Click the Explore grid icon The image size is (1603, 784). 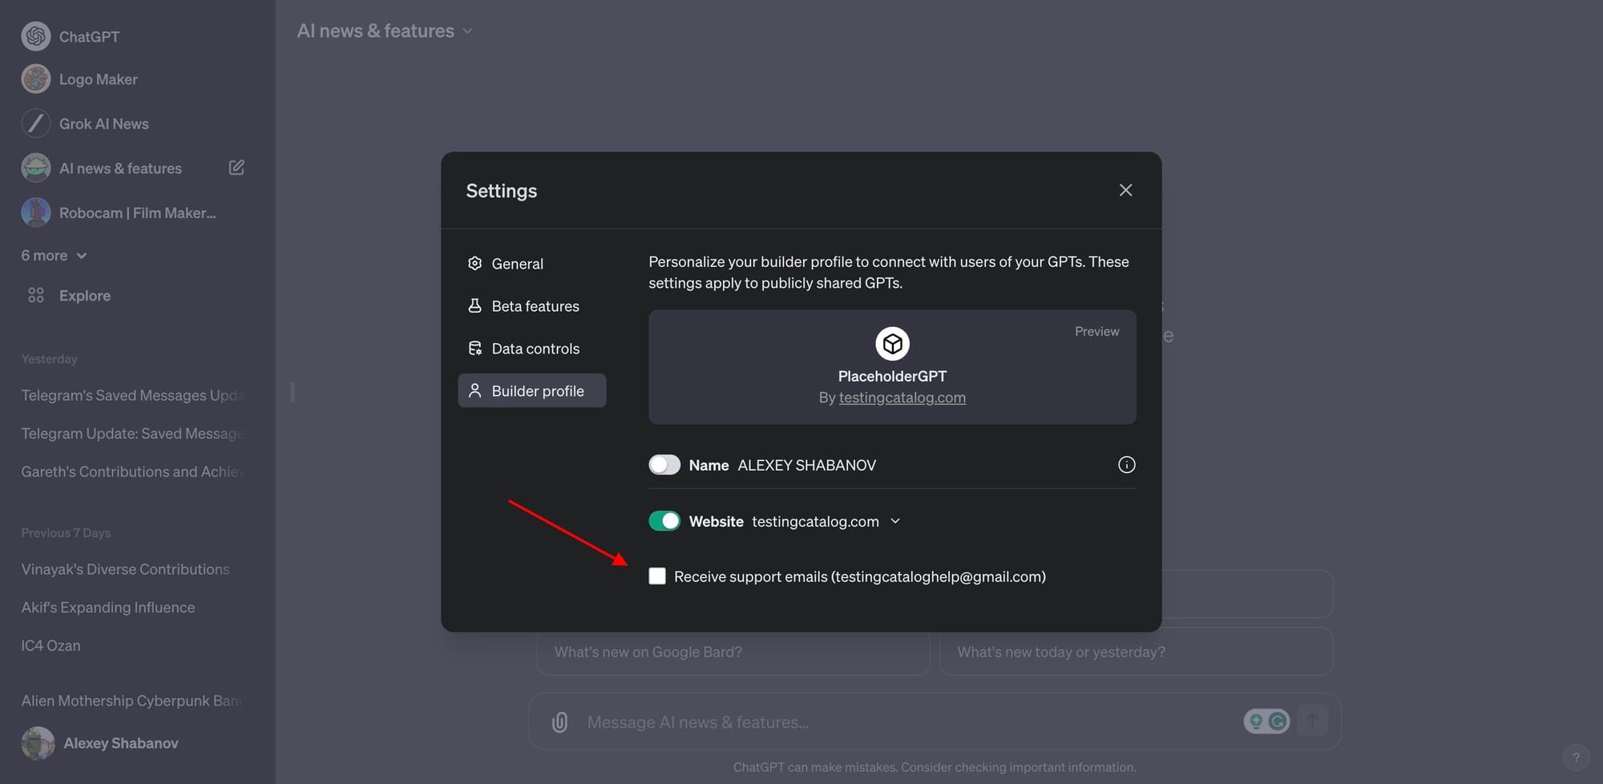pyautogui.click(x=36, y=295)
